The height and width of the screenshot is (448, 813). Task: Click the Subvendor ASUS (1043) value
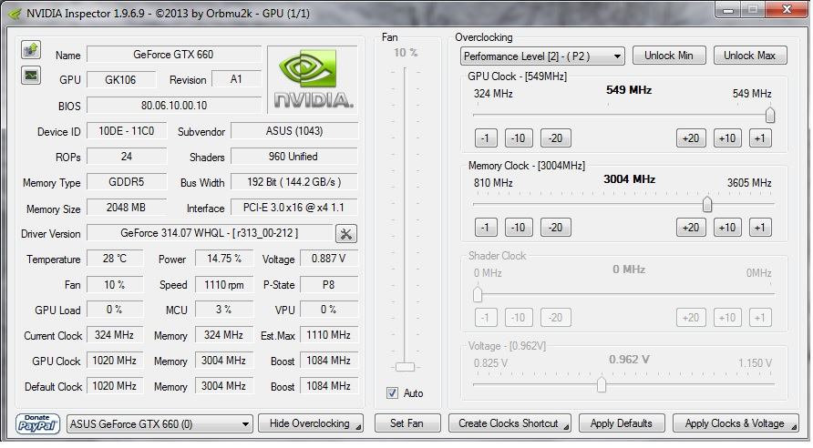point(294,131)
